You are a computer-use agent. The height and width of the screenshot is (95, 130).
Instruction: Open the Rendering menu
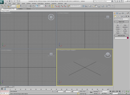(47, 3)
